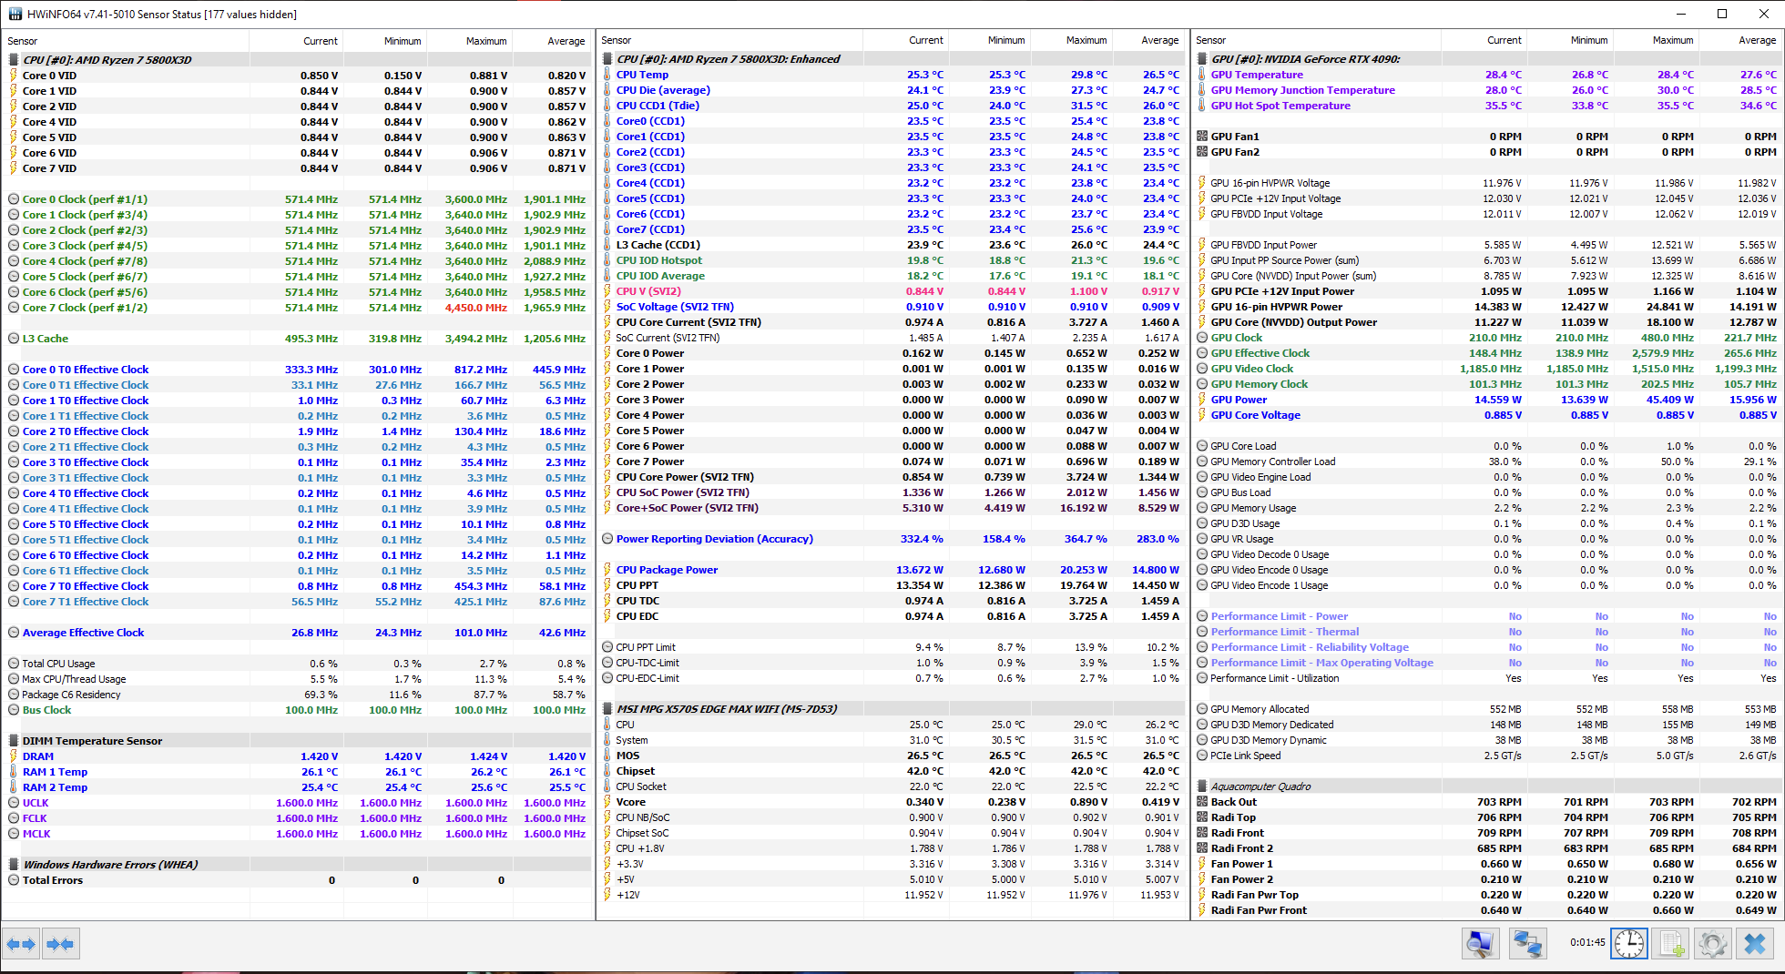Select the Average Effective Clock row
The height and width of the screenshot is (974, 1785).
coord(298,633)
